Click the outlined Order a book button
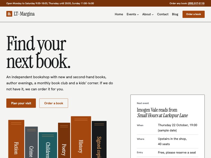This screenshot has width=211, height=158. pos(54,103)
